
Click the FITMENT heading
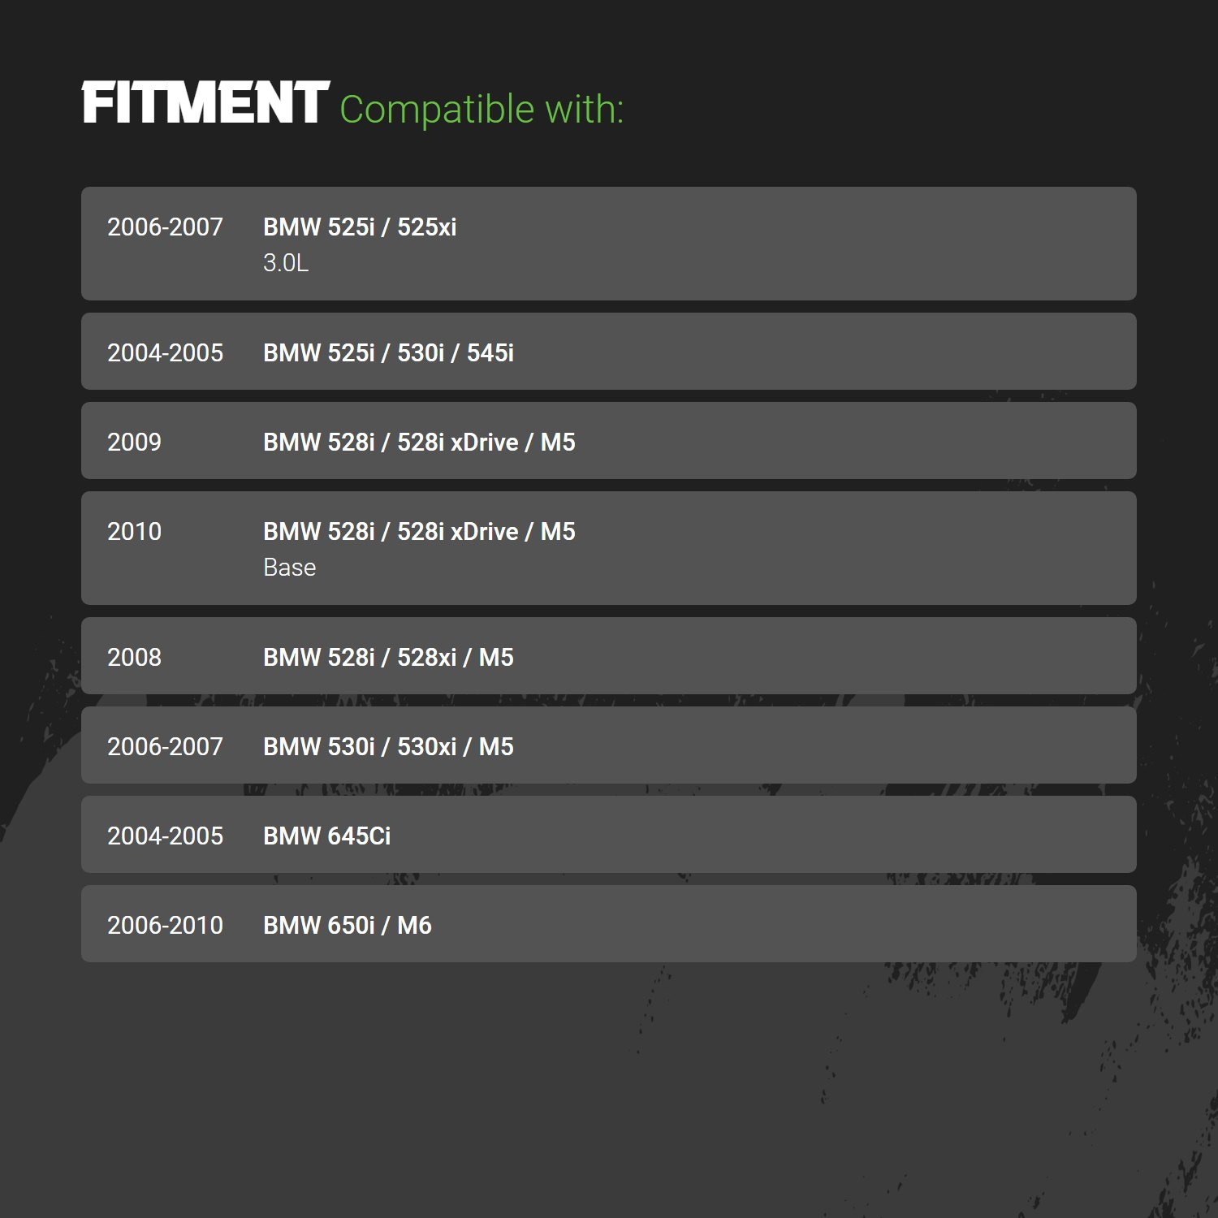pyautogui.click(x=205, y=103)
